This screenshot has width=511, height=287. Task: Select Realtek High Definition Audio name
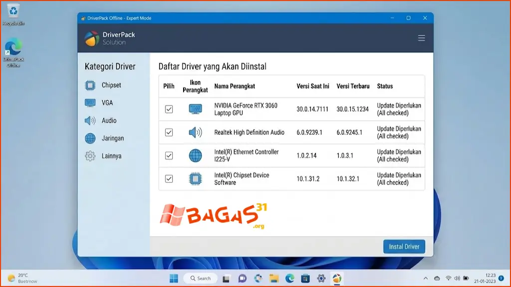point(250,133)
